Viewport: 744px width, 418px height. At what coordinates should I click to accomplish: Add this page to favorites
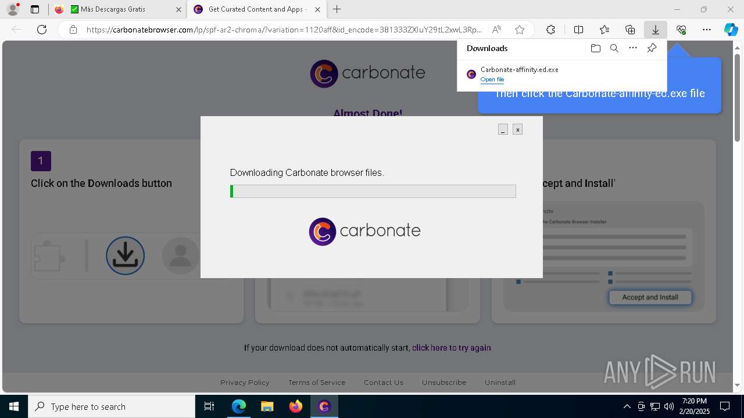point(520,30)
